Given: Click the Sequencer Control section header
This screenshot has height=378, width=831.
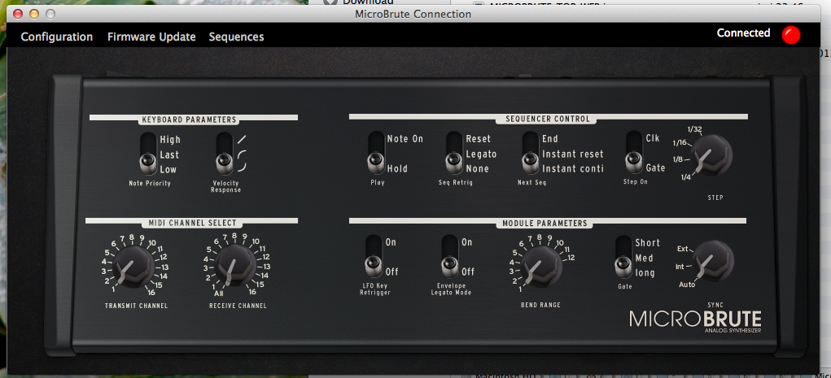Looking at the screenshot, I should coord(546,119).
